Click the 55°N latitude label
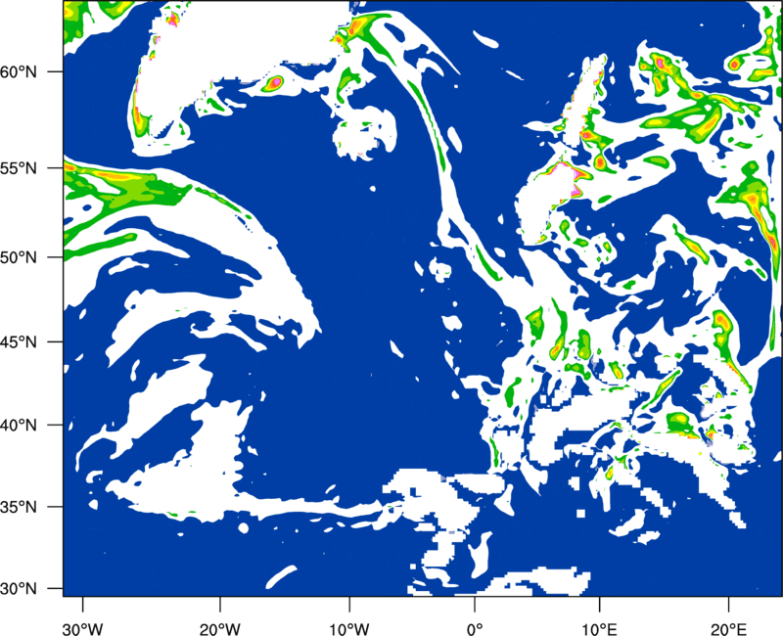Screen dimensions: 783x636 coord(19,168)
